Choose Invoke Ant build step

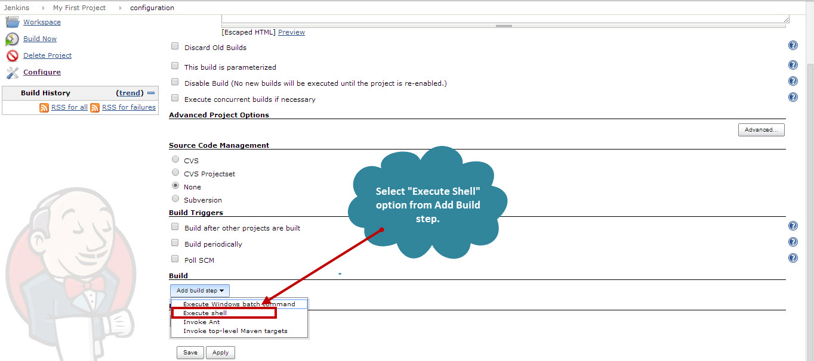pyautogui.click(x=239, y=322)
